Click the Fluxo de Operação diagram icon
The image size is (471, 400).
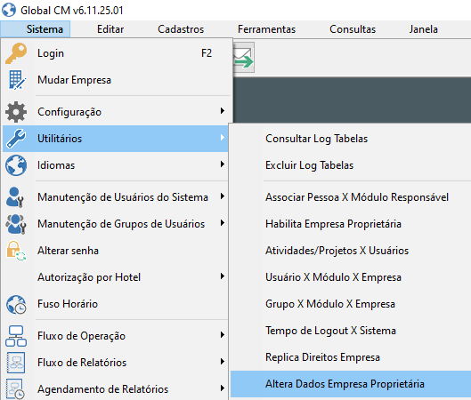coord(16,336)
